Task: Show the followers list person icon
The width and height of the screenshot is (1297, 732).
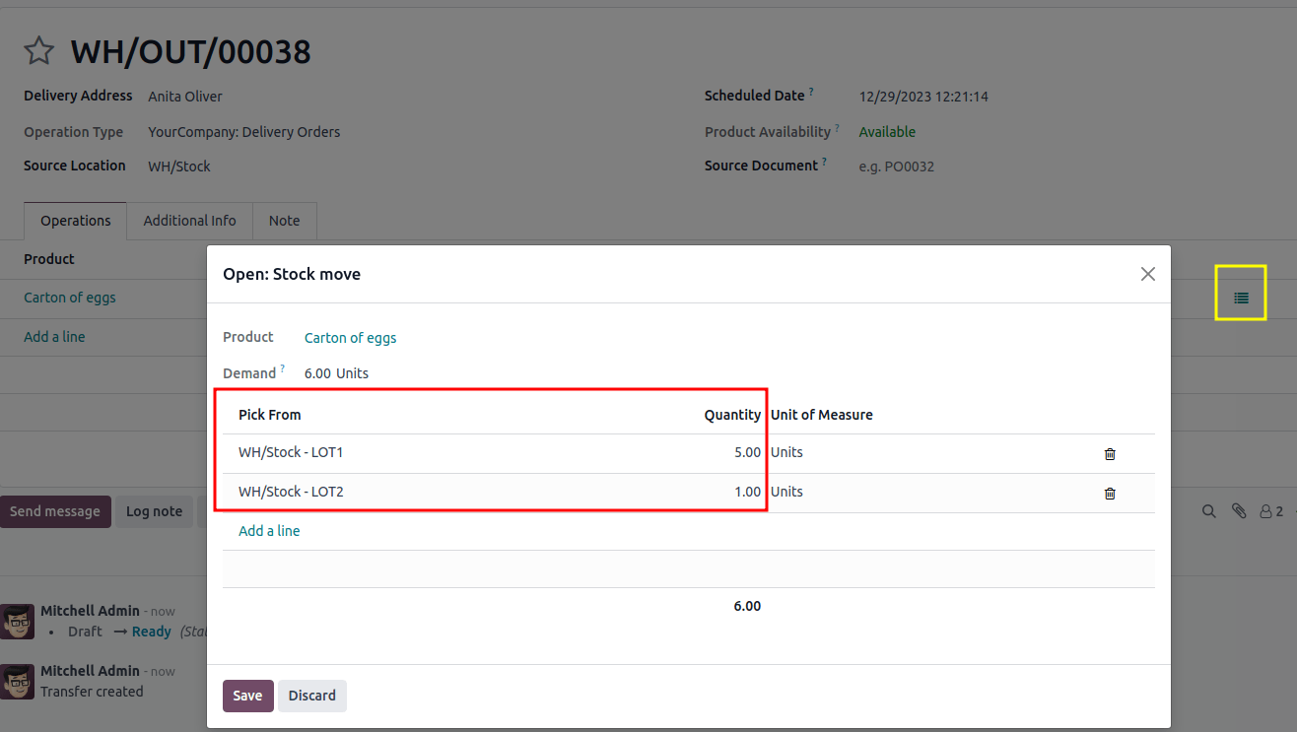Action: [1266, 511]
